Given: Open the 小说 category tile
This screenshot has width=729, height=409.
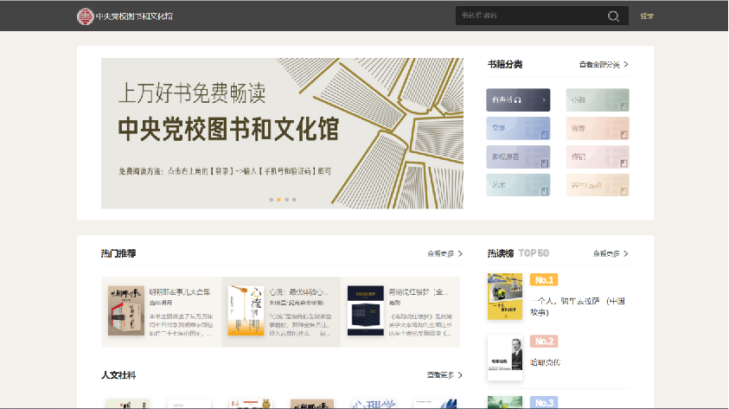Looking at the screenshot, I should click(598, 100).
